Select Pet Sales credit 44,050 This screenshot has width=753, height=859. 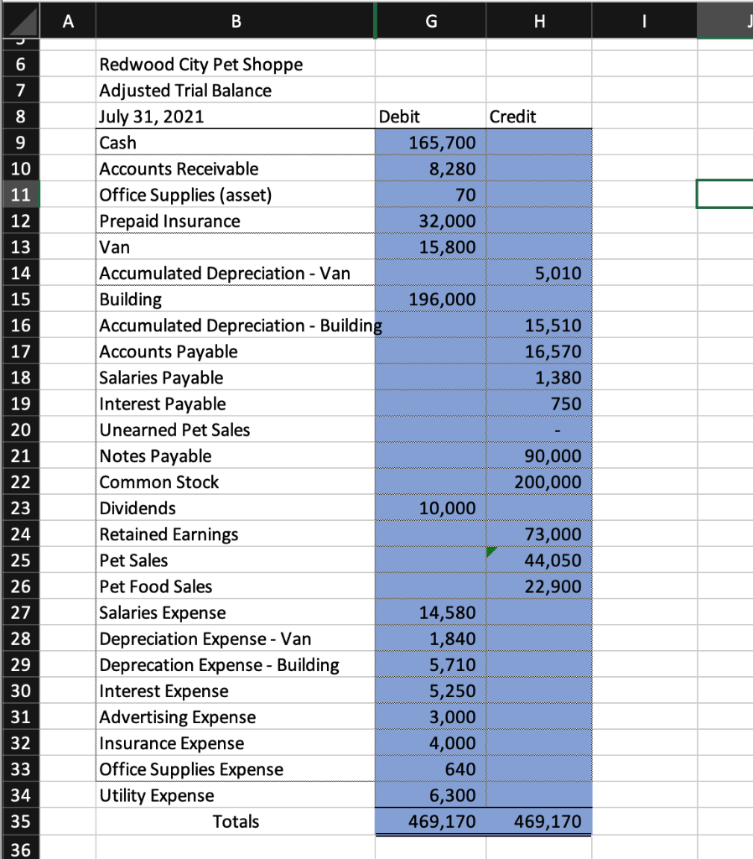tap(539, 560)
